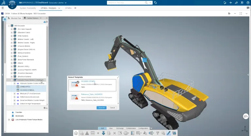The height and width of the screenshot is (136, 251).
Task: Expand the Select Template dialog with resize icon
Action: click(x=118, y=77)
